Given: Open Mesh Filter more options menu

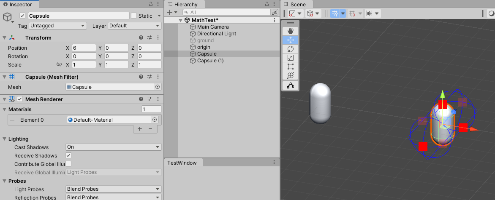Looking at the screenshot, I should tap(158, 77).
